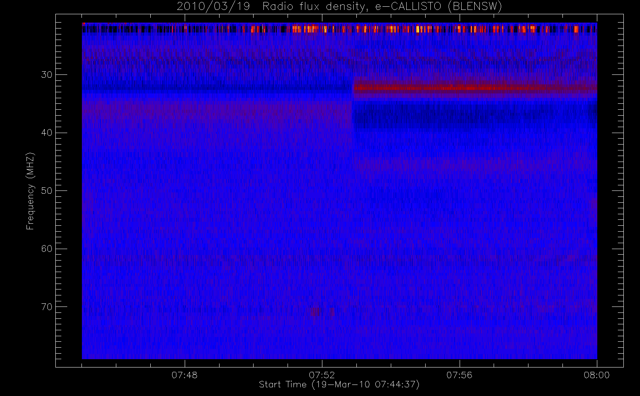This screenshot has height=396, width=640.
Task: Click the 'Start Time (19-Mar-10 07:44:37)' axis label
Action: (x=339, y=385)
